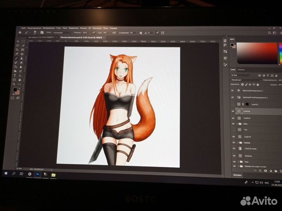This screenshot has height=211, width=282.
Task: Select the Eraser tool
Action: click(21, 63)
